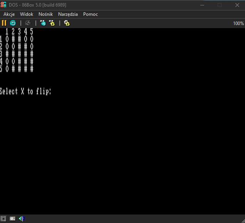Hard reset the machine via the cyan icon
245x223 pixels.
pos(13,23)
